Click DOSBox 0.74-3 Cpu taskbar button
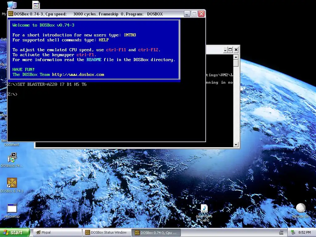316x237 pixels. coord(156,232)
